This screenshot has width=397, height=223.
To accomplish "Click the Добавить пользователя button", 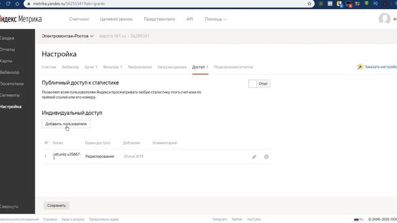I will [x=66, y=124].
